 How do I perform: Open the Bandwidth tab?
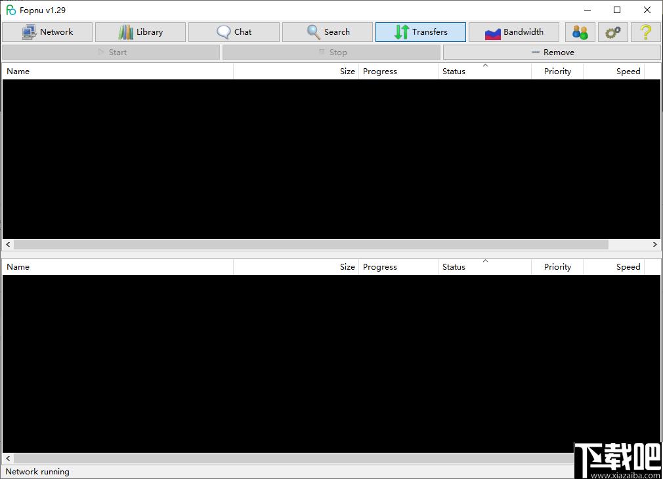coord(514,32)
